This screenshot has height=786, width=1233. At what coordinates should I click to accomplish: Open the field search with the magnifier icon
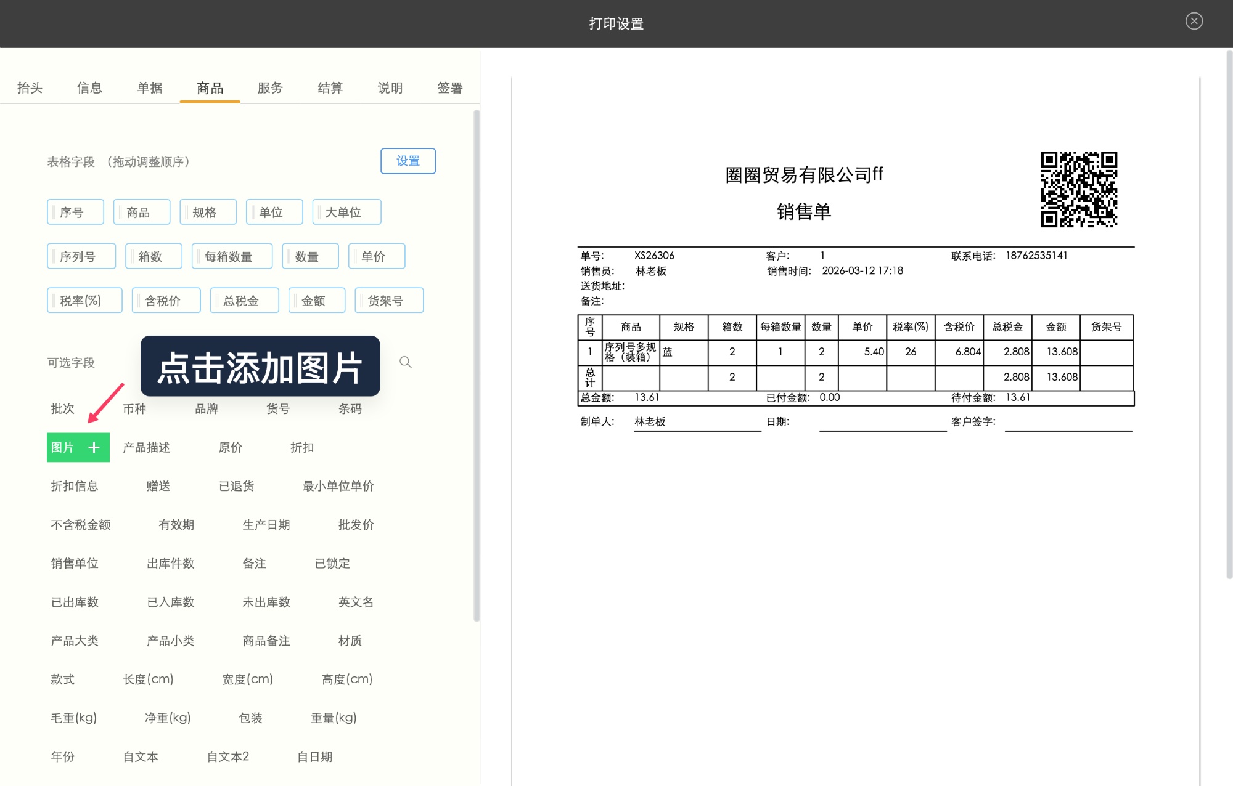405,362
